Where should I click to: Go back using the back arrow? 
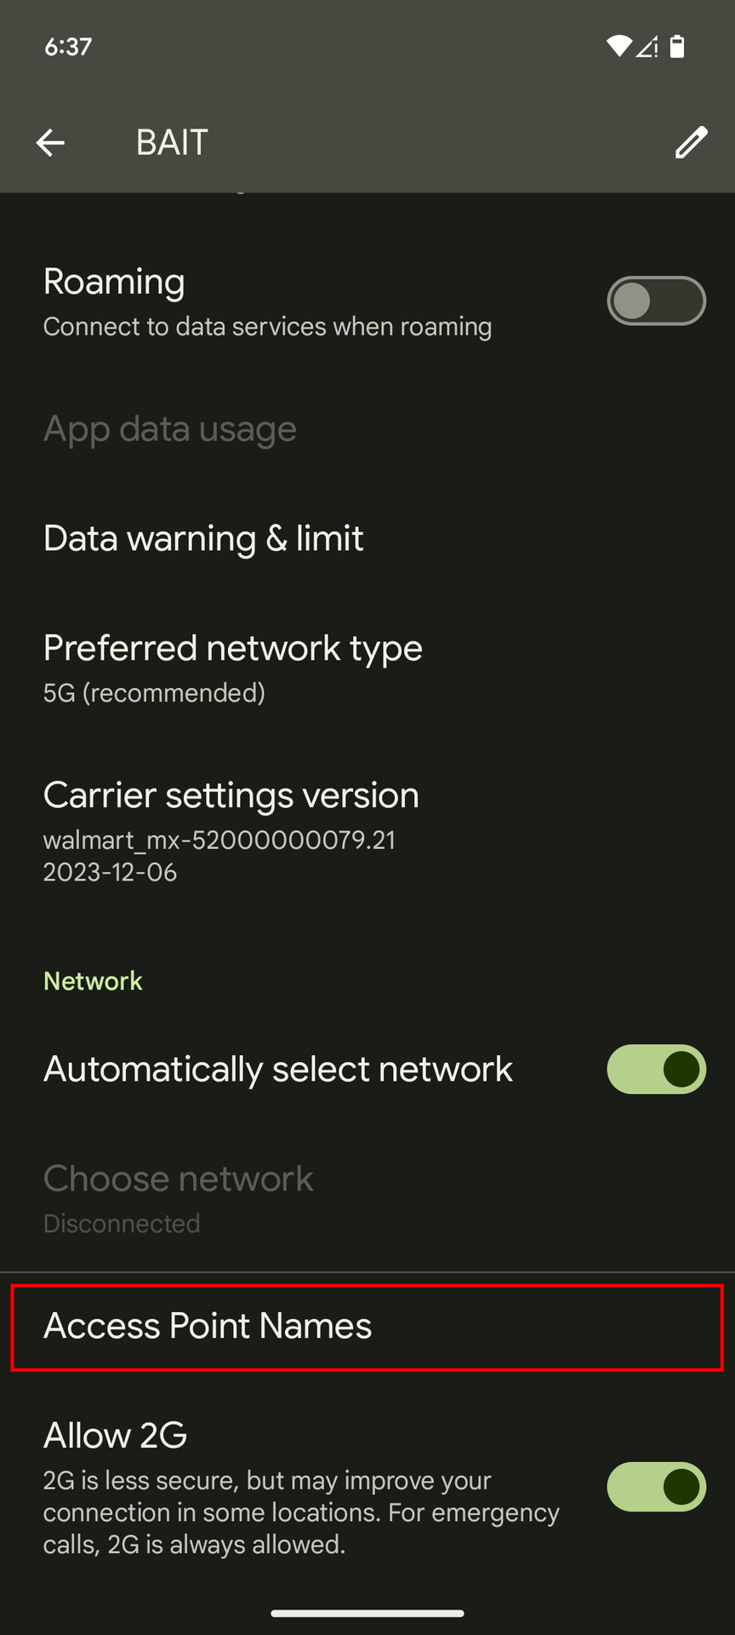pos(50,142)
